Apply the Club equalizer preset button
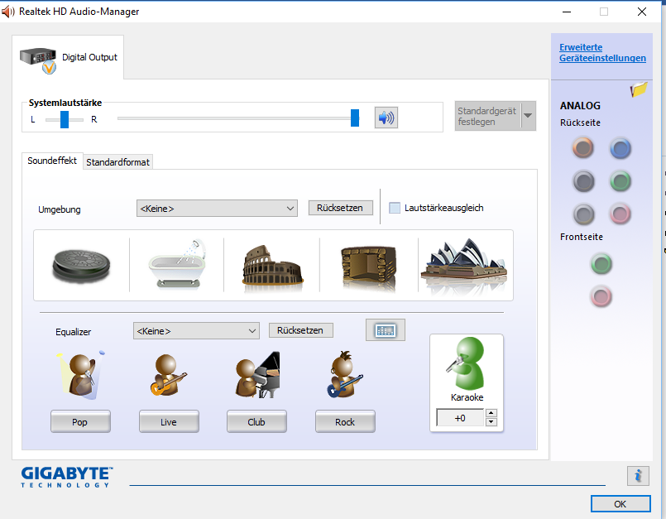Screen dimensions: 666x519 [x=256, y=421]
